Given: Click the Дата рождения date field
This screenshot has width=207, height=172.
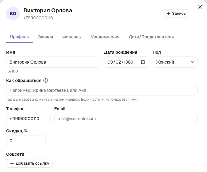Looking at the screenshot, I should pos(126,62).
